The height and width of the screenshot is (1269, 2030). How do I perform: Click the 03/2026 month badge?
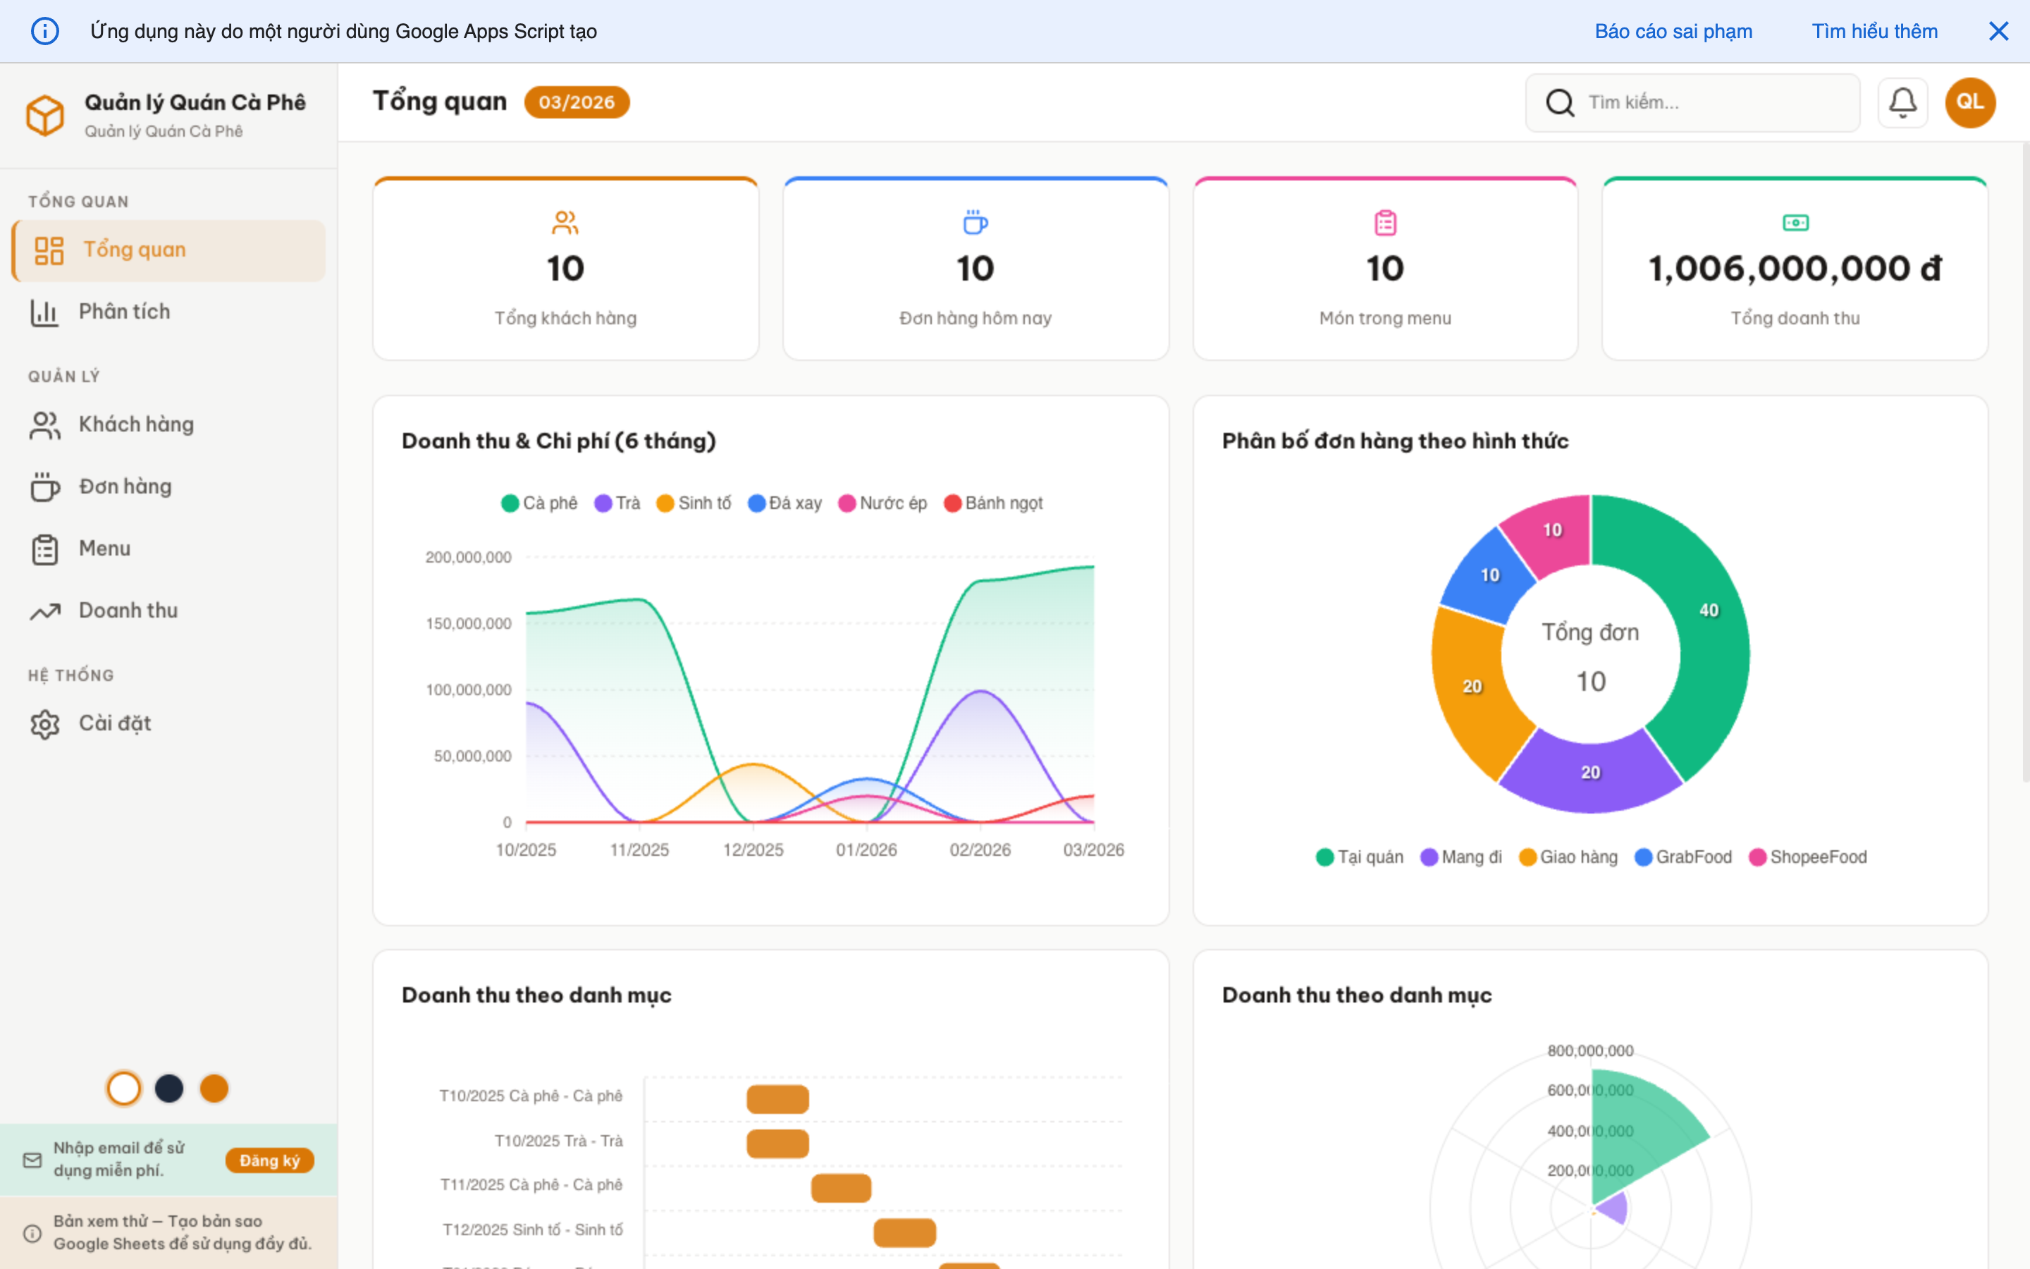click(x=577, y=102)
